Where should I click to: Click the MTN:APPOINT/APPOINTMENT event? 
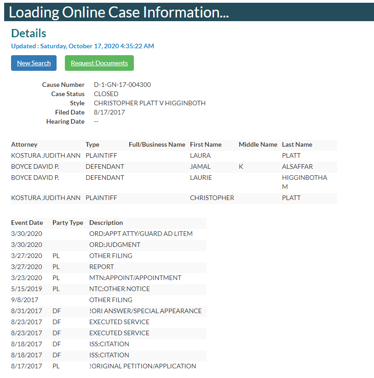[x=135, y=278]
